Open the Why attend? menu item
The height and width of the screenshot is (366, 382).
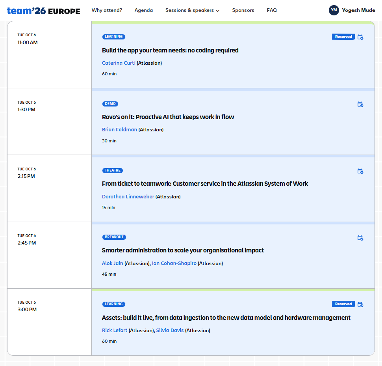coord(107,10)
